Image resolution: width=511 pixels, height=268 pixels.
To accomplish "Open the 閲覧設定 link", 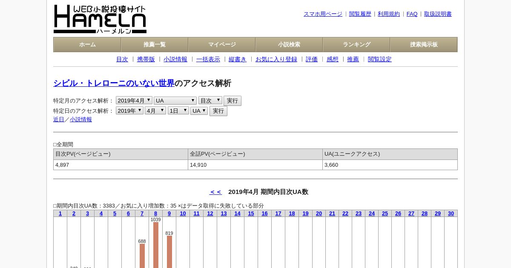I will coord(380,60).
